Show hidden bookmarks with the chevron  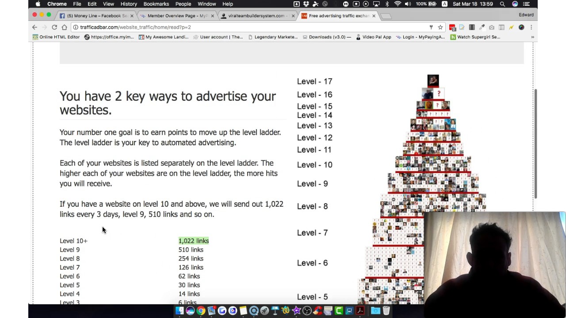click(532, 37)
